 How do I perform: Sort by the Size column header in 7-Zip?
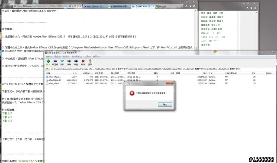click(x=69, y=73)
